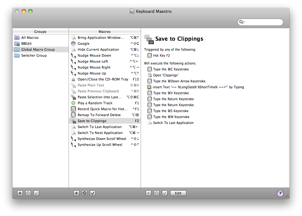Click the Open 'Clippings' action document icon
The width and height of the screenshot is (302, 216).
coord(150,75)
